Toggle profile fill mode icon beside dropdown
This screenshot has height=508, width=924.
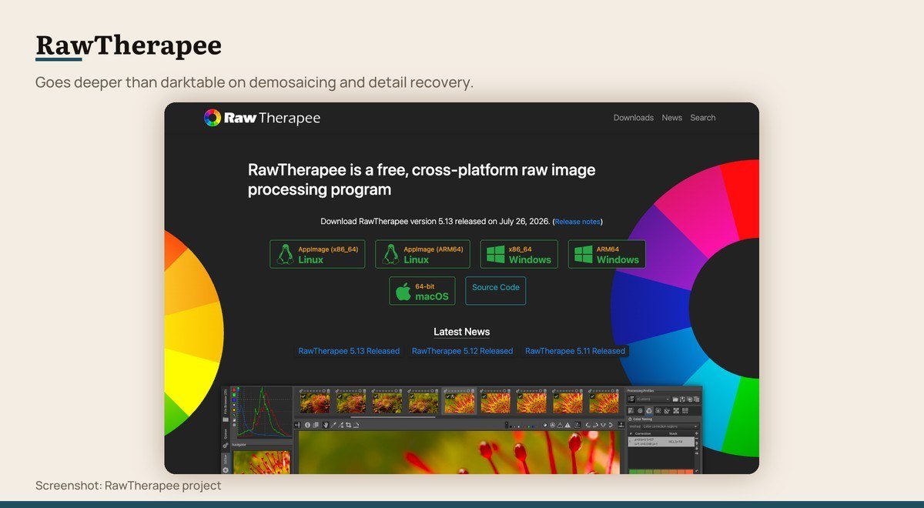[631, 399]
